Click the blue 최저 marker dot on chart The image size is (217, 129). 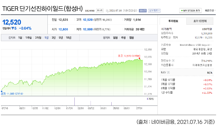pyautogui.click(x=2, y=91)
